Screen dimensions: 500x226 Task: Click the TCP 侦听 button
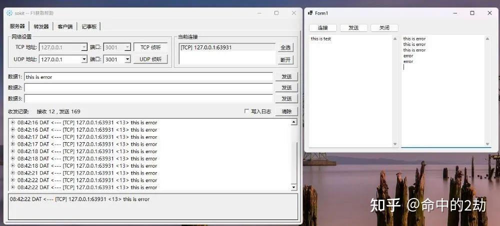point(150,47)
